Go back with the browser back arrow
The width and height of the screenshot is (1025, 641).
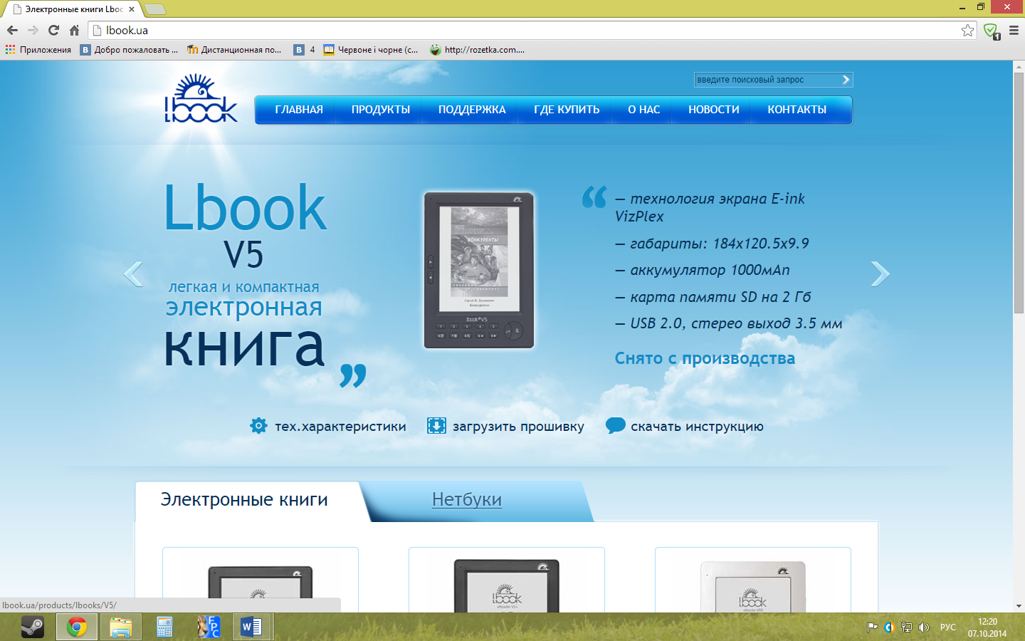12,30
